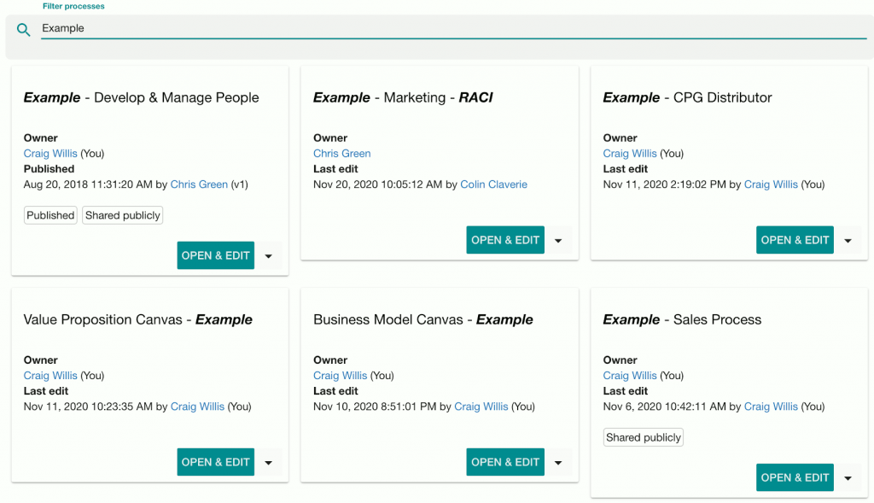Open the action dropdown on Sales Process card
The height and width of the screenshot is (503, 874).
tap(848, 477)
